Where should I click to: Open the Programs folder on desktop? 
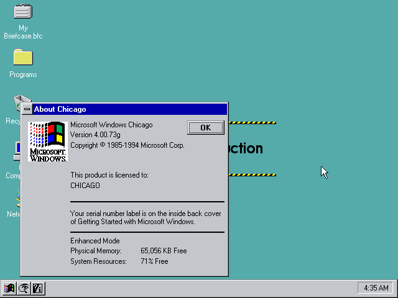coord(23,58)
